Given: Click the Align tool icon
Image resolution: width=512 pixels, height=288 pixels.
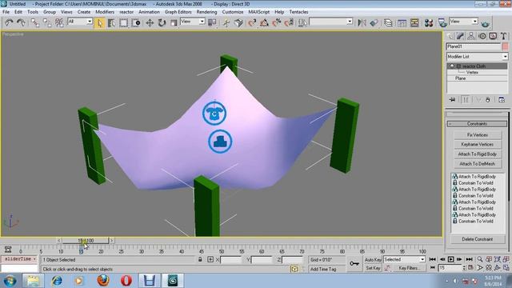Looking at the screenshot, I should click(x=374, y=22).
